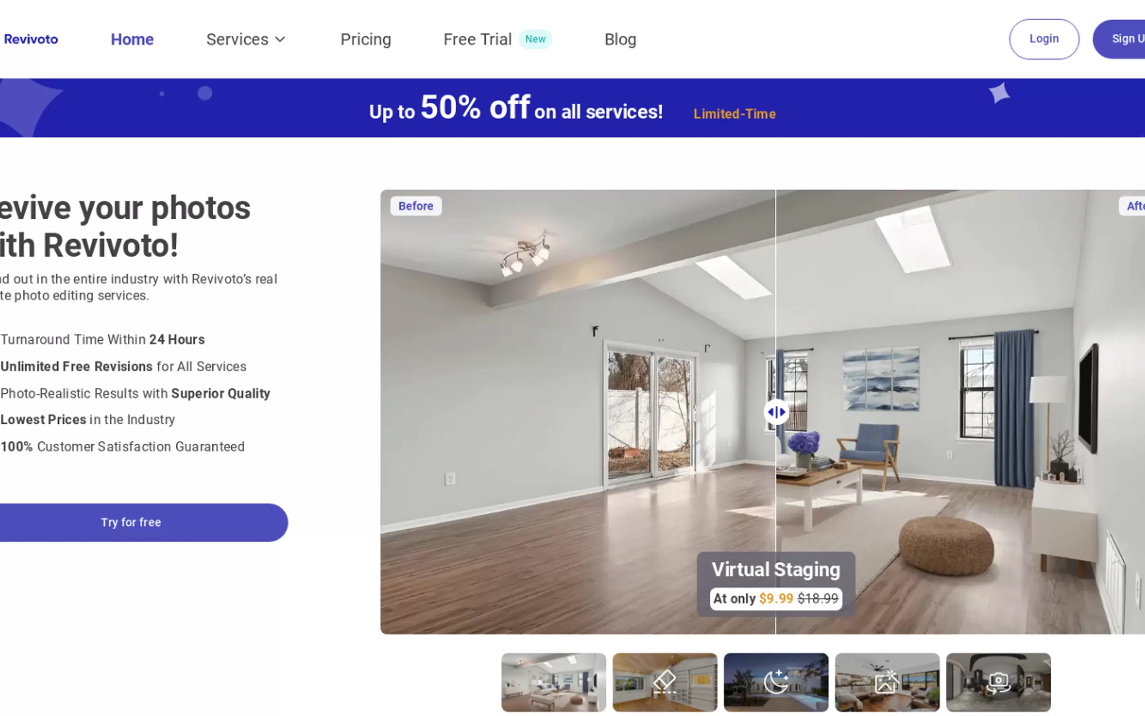Expand the Services dropdown chevron

click(x=280, y=39)
